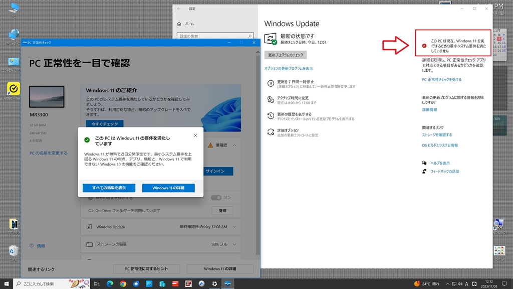Open the Norton Security desktop icon
The image size is (513, 289).
(x=14, y=90)
